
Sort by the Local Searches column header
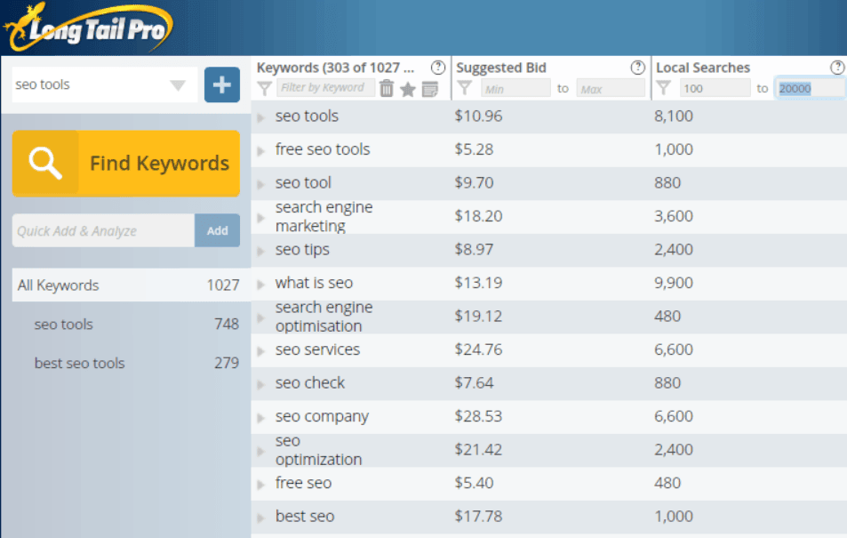(703, 68)
